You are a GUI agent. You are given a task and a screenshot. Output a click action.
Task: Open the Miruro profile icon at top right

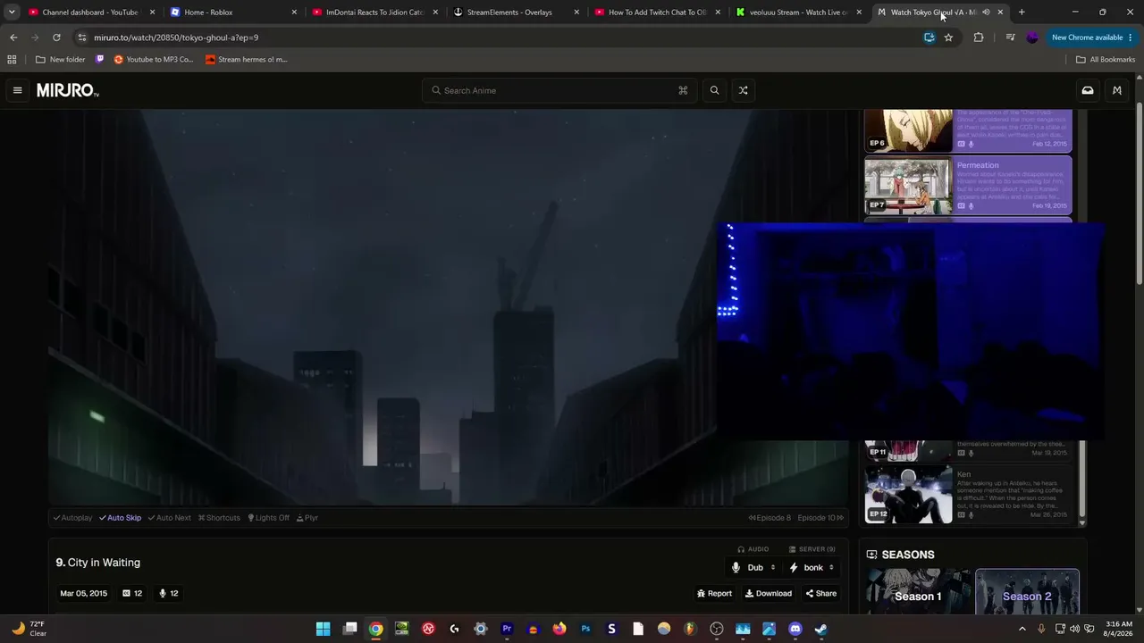click(x=1116, y=90)
